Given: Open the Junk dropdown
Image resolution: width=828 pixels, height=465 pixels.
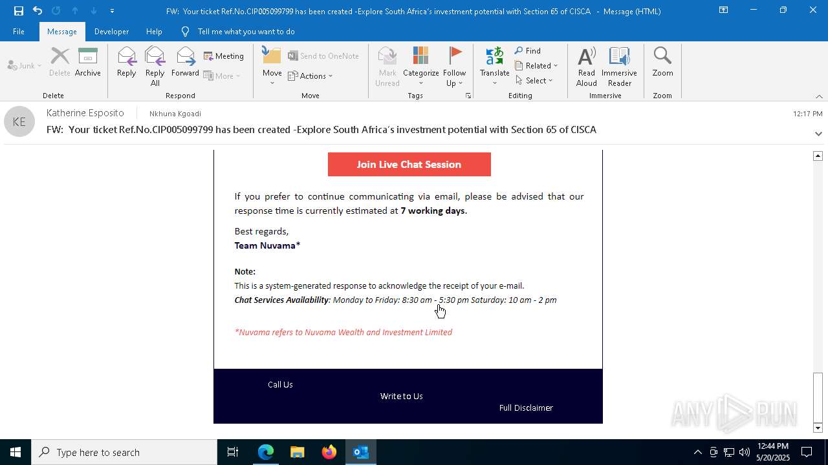Looking at the screenshot, I should coord(24,65).
